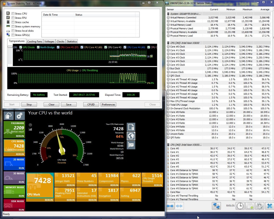The height and width of the screenshot is (219, 274).
Task: Click HWiNFO blue X close sensors icon
Action: (x=269, y=206)
